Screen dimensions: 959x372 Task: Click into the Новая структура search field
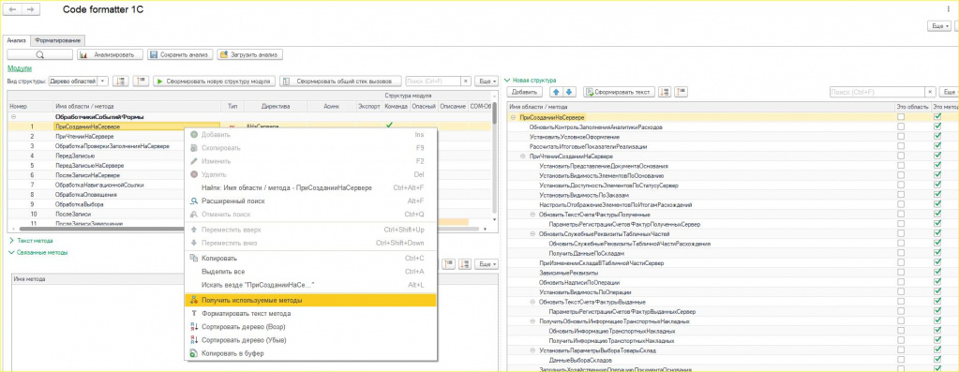coord(877,92)
